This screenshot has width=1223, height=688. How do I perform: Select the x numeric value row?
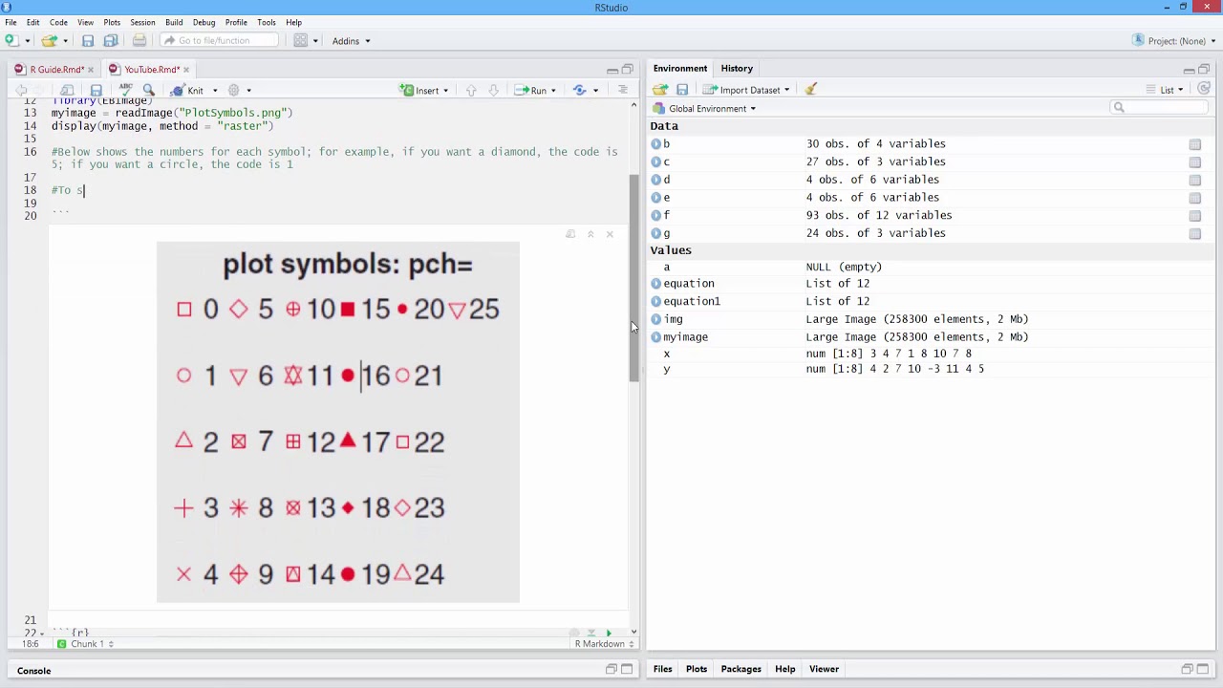pyautogui.click(x=930, y=354)
